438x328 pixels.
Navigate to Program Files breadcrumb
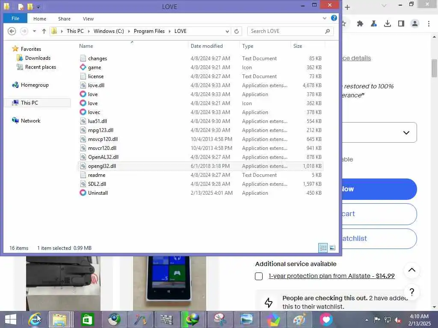click(149, 31)
